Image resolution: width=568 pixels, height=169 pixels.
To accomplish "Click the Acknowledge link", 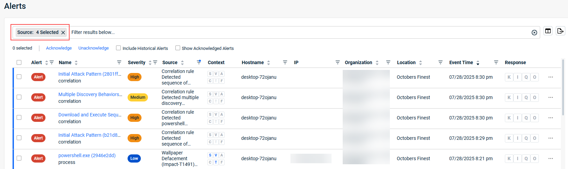I will [x=59, y=48].
